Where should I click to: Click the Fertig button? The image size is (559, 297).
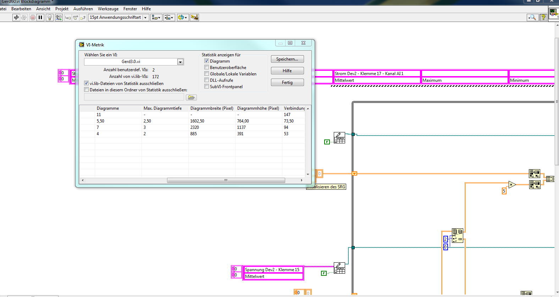coord(287,82)
